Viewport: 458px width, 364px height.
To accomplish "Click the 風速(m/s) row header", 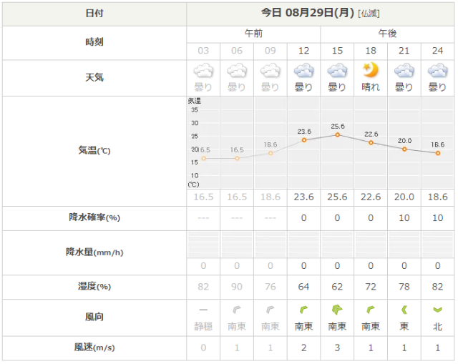I will tap(94, 348).
